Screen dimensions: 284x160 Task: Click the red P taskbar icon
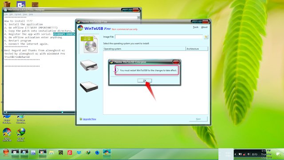point(70,153)
